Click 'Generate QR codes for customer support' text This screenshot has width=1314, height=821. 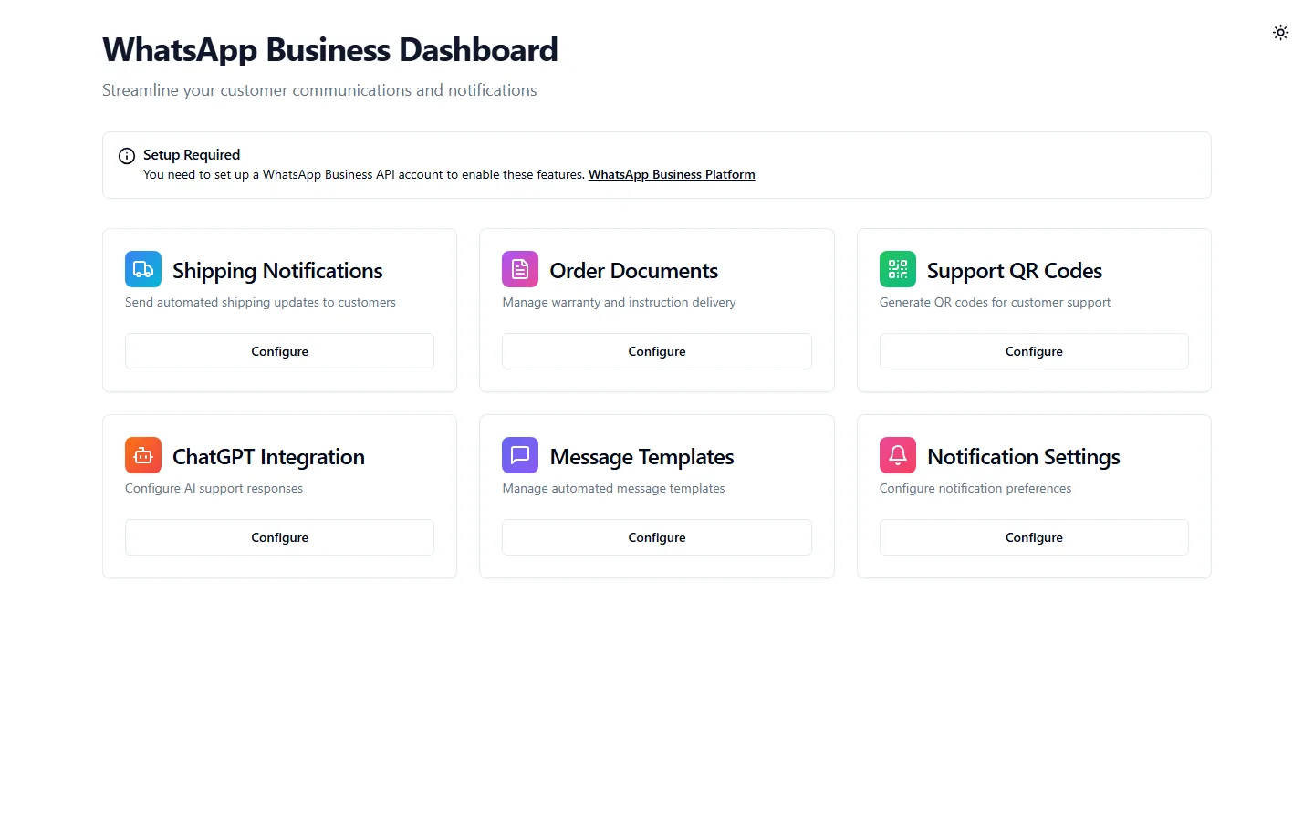[996, 303]
